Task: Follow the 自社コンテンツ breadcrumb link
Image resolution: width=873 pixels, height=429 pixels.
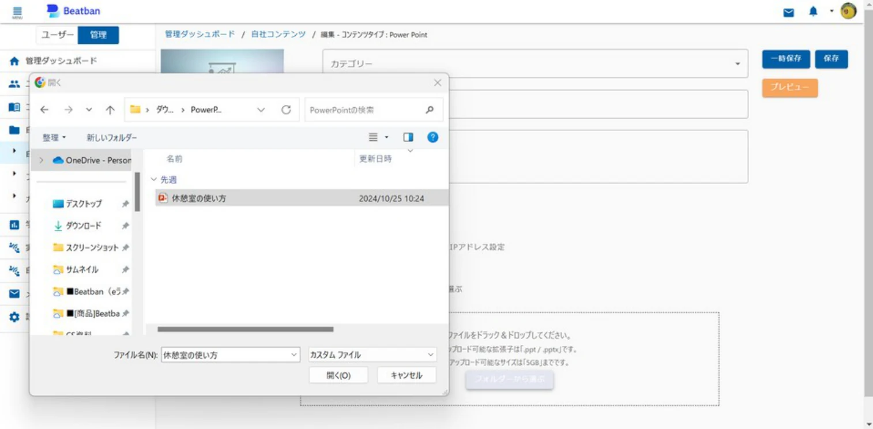Action: [x=279, y=35]
